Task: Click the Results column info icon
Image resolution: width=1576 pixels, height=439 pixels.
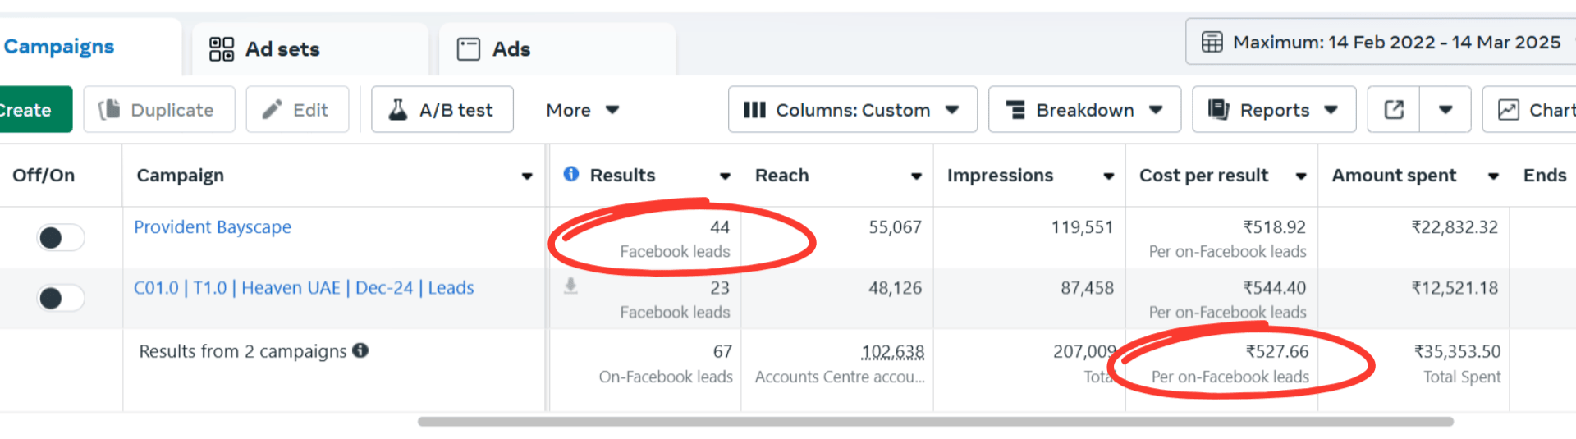Action: [571, 174]
